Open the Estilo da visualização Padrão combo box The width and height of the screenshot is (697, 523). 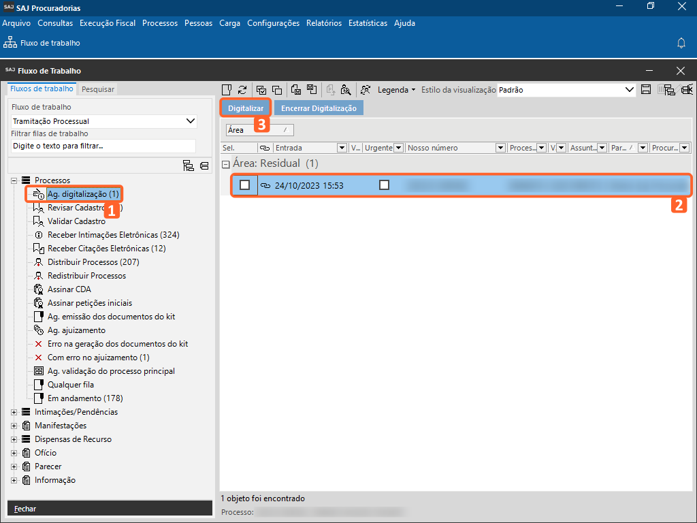[566, 90]
